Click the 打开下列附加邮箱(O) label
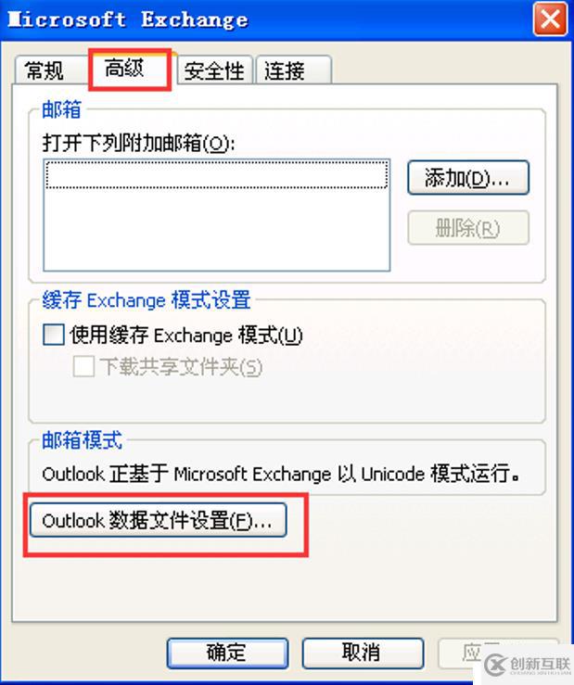Image resolution: width=574 pixels, height=685 pixels. [138, 143]
